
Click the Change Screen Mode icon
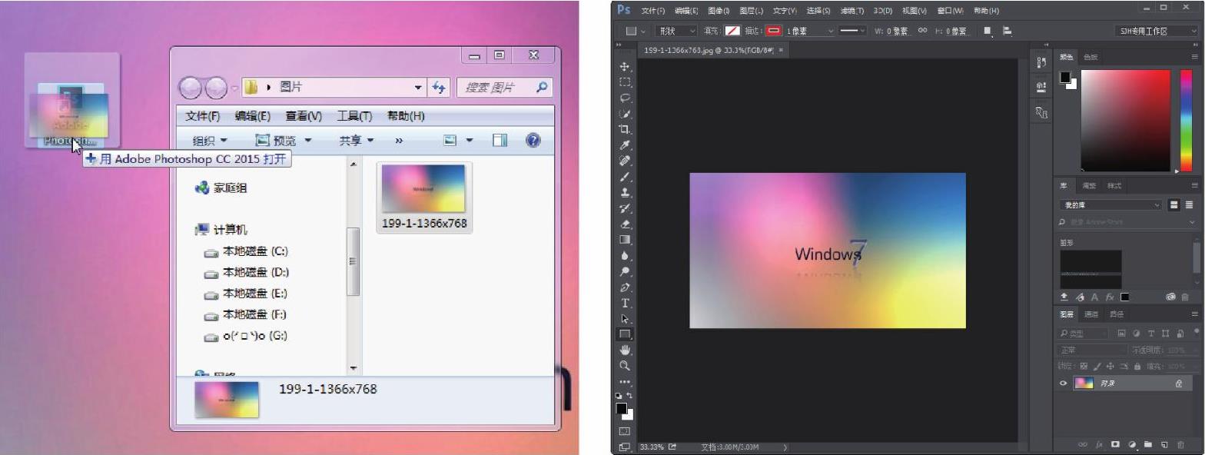[x=625, y=447]
